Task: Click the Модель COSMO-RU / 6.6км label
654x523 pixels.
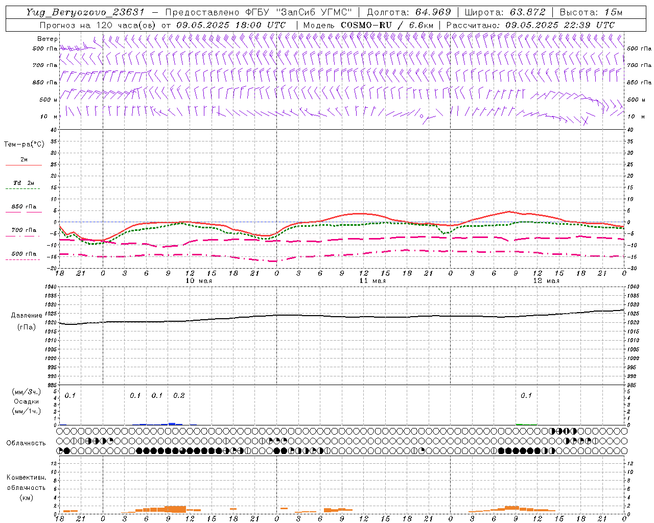Action: [368, 25]
